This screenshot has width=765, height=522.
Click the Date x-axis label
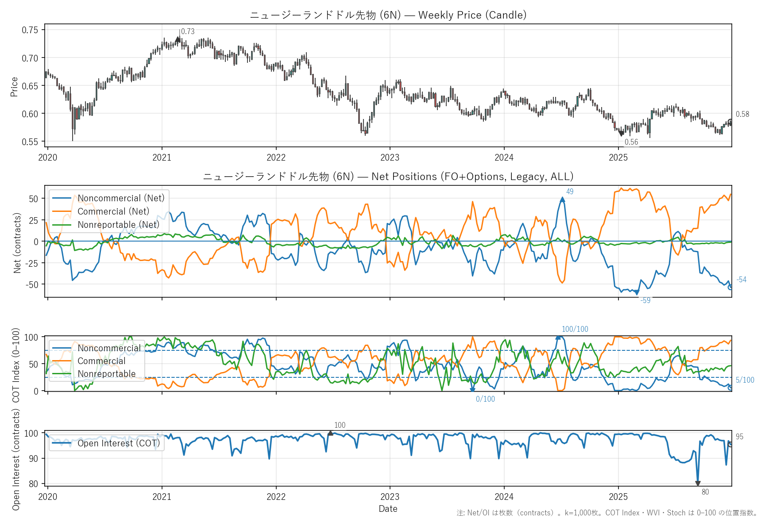(x=388, y=509)
